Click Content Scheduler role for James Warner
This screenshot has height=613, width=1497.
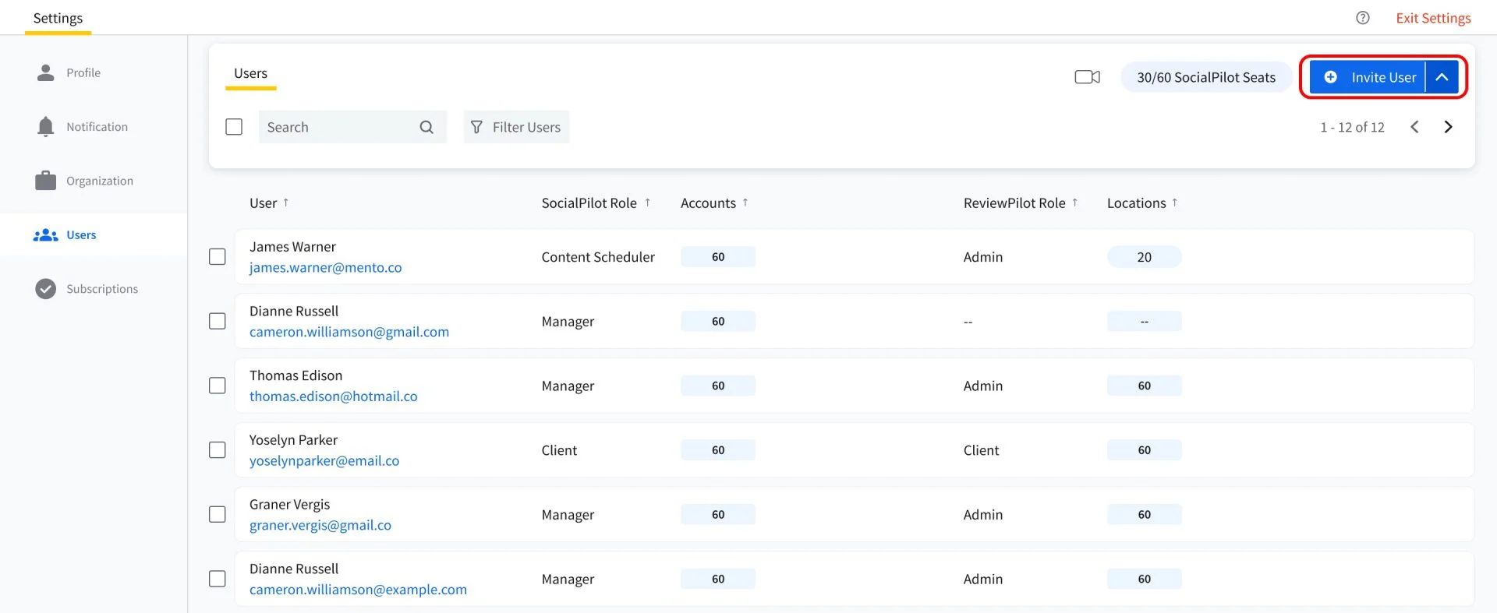(598, 257)
